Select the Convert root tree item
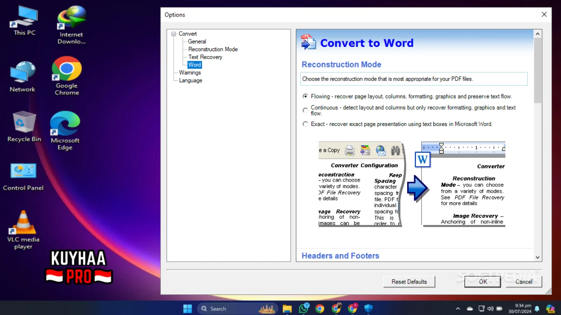561x315 pixels. tap(188, 34)
